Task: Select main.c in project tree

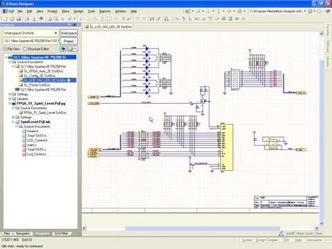Action: (32, 145)
